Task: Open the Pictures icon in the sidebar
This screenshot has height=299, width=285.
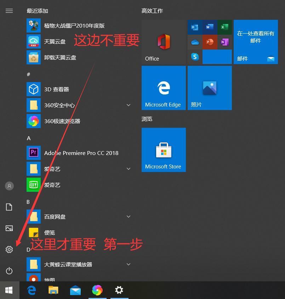Action: pyautogui.click(x=9, y=228)
